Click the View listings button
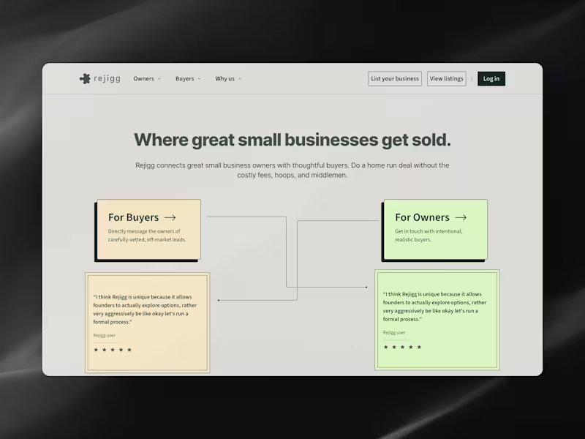 [x=447, y=79]
